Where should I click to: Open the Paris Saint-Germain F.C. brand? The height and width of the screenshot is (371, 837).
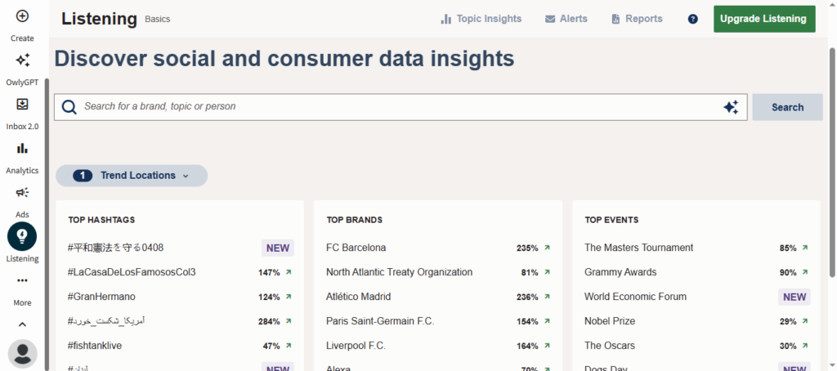pos(380,321)
